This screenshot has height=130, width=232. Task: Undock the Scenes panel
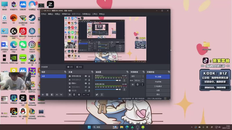(65, 72)
